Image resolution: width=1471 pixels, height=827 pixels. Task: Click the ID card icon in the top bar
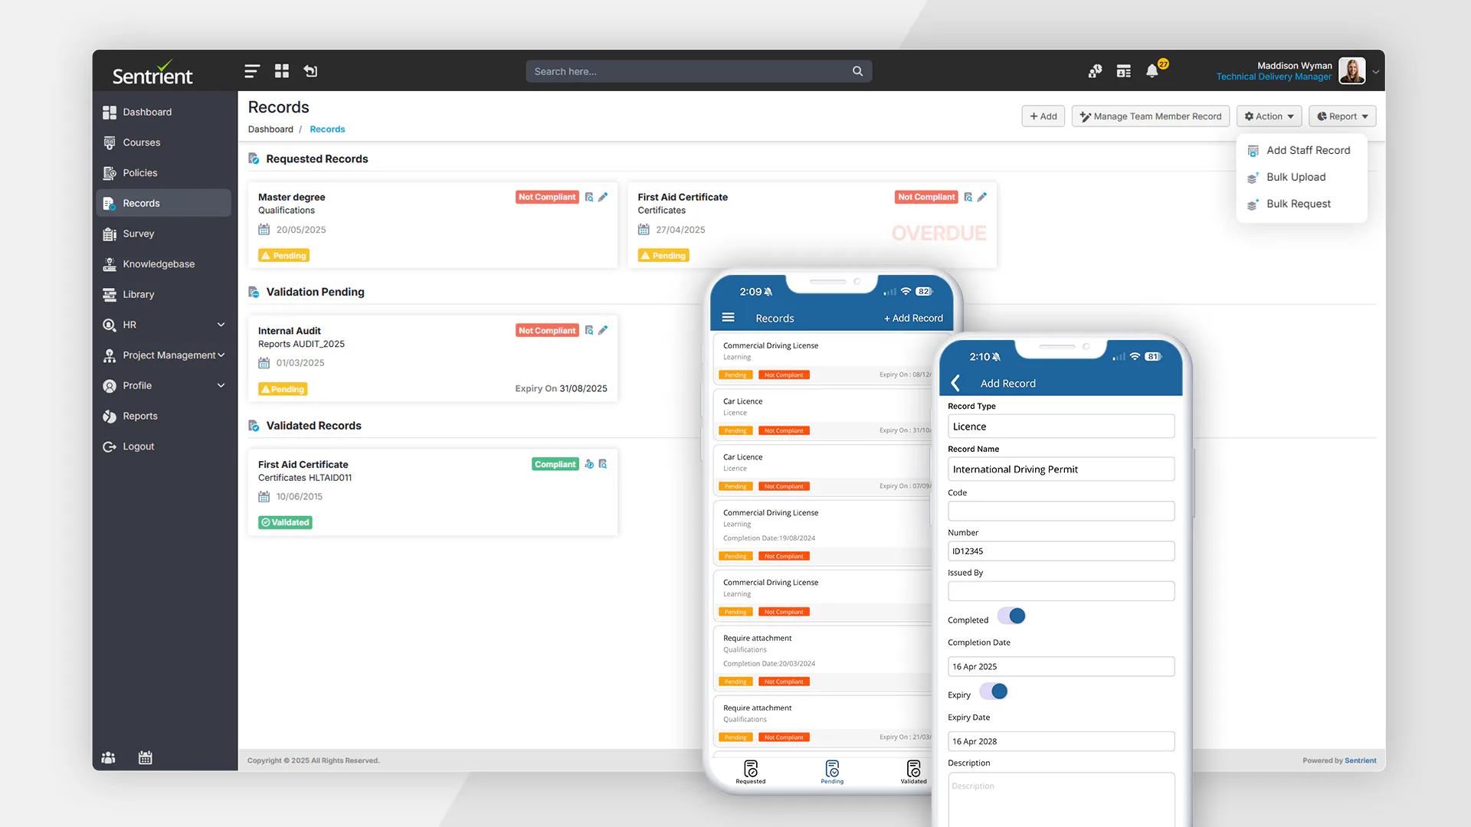[x=1123, y=70]
